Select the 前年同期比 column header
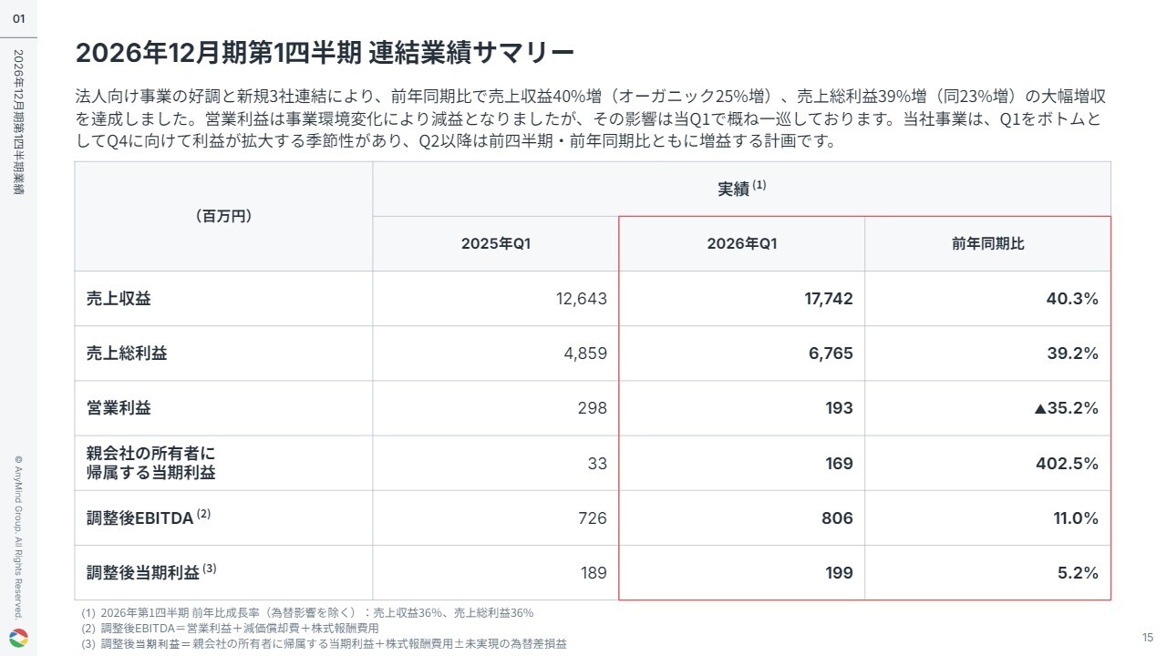The height and width of the screenshot is (656, 1167). (x=988, y=244)
